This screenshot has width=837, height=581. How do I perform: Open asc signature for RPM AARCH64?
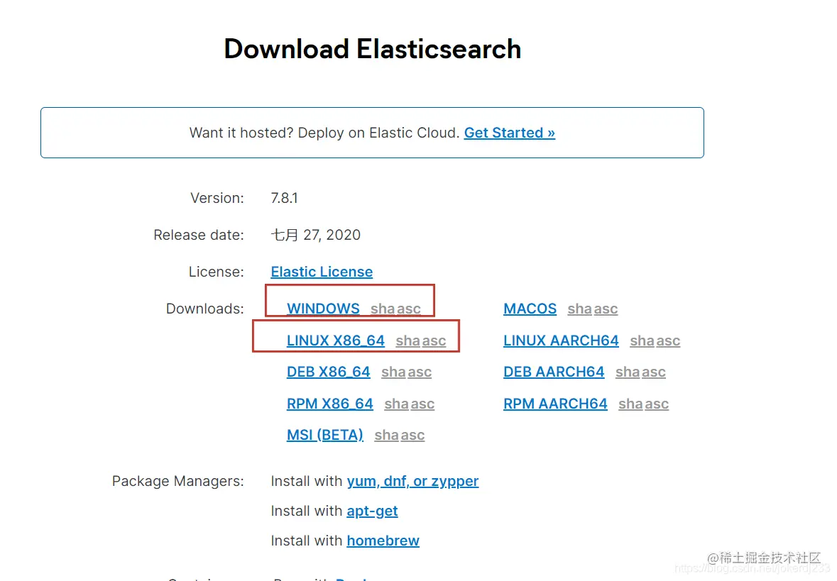point(657,404)
